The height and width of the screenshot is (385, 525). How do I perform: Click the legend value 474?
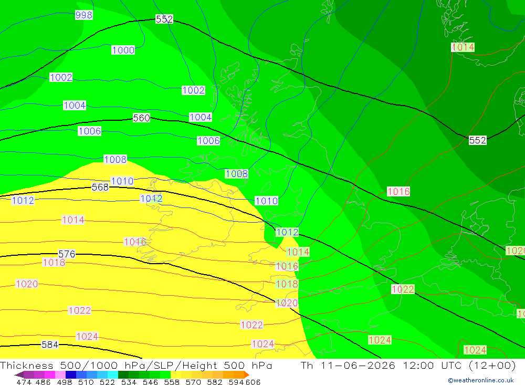[24, 382]
